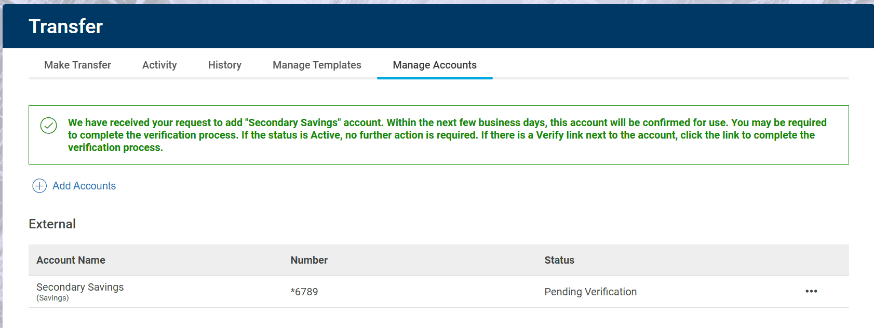
Task: Click the Add Accounts link
Action: pyautogui.click(x=84, y=186)
